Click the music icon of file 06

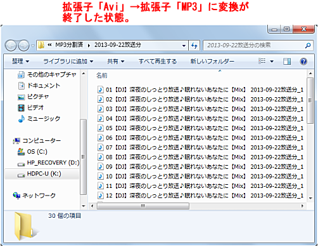(101, 138)
